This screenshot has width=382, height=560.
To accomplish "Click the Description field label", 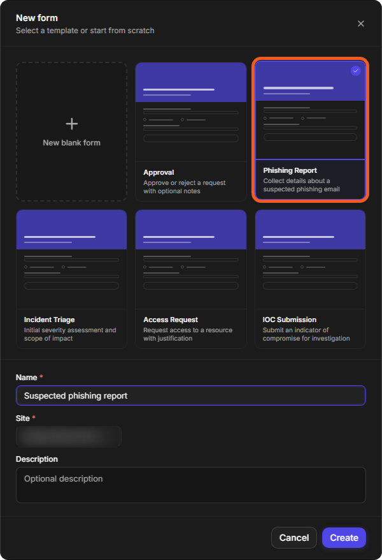I will tap(37, 459).
